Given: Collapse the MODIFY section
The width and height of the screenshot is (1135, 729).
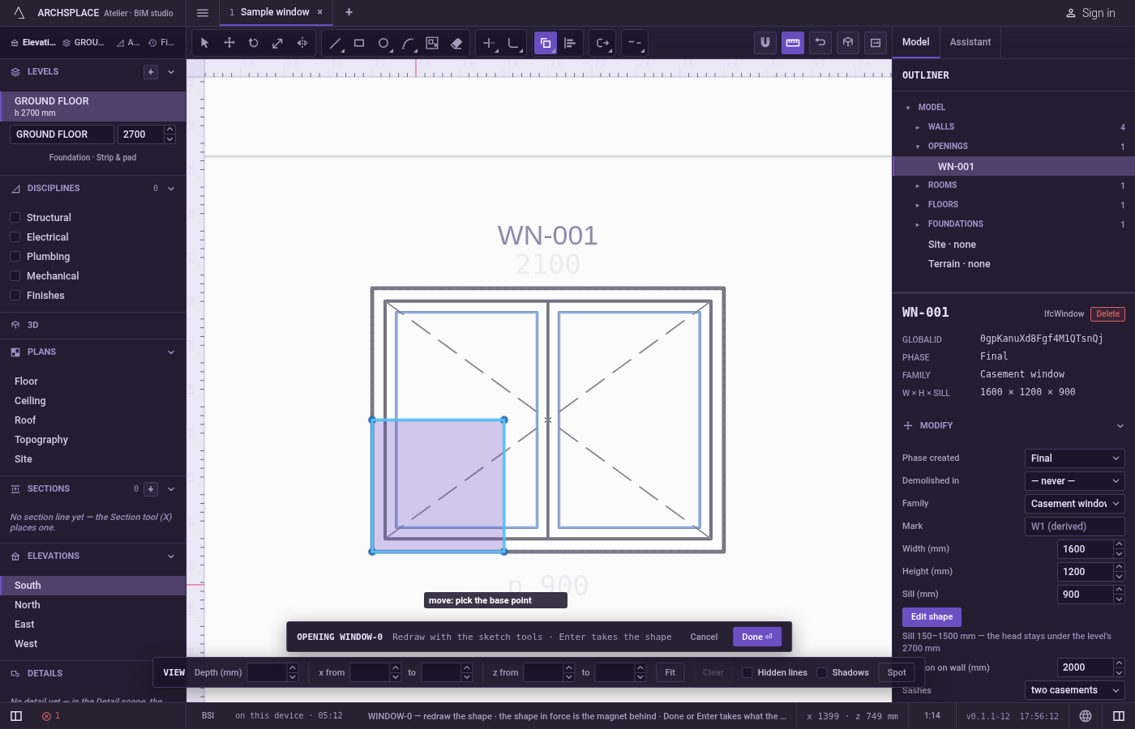Looking at the screenshot, I should [x=1120, y=426].
